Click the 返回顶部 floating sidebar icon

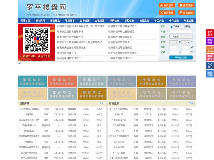click(210, 74)
